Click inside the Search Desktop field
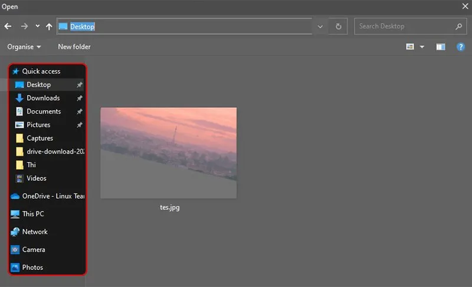 click(x=404, y=27)
